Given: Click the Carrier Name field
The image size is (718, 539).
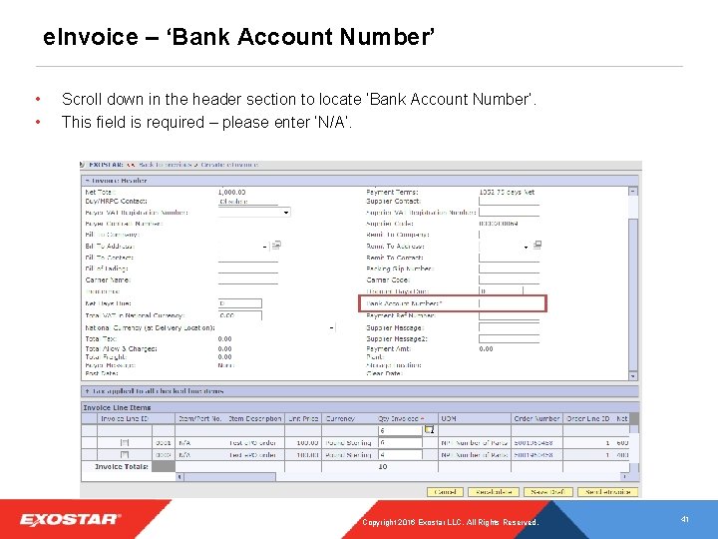Looking at the screenshot, I should [248, 279].
